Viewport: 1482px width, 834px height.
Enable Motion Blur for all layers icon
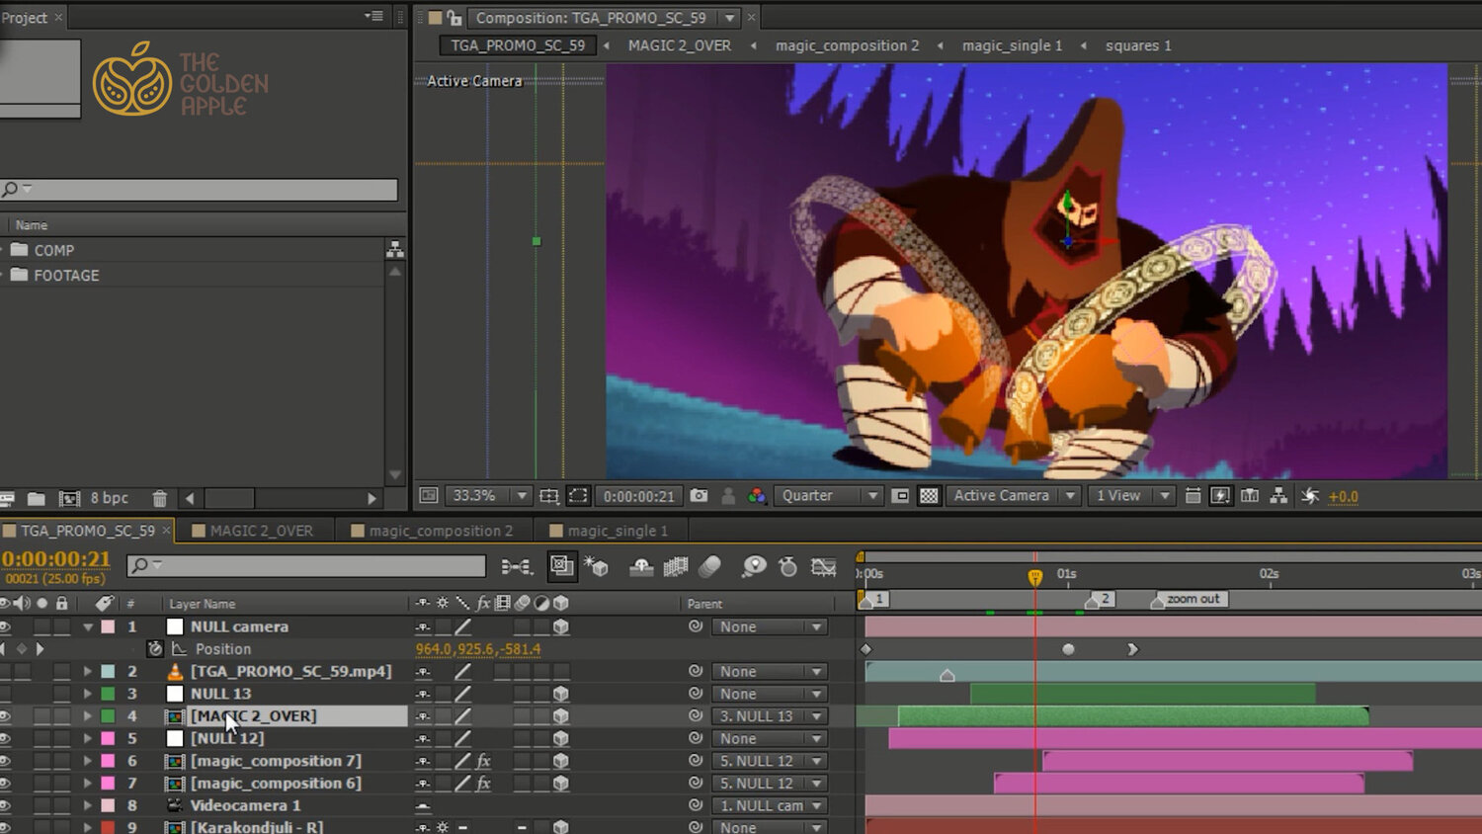pos(710,566)
